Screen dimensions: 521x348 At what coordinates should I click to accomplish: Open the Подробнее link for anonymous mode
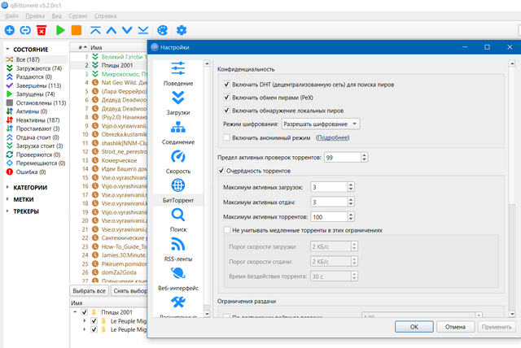333,137
